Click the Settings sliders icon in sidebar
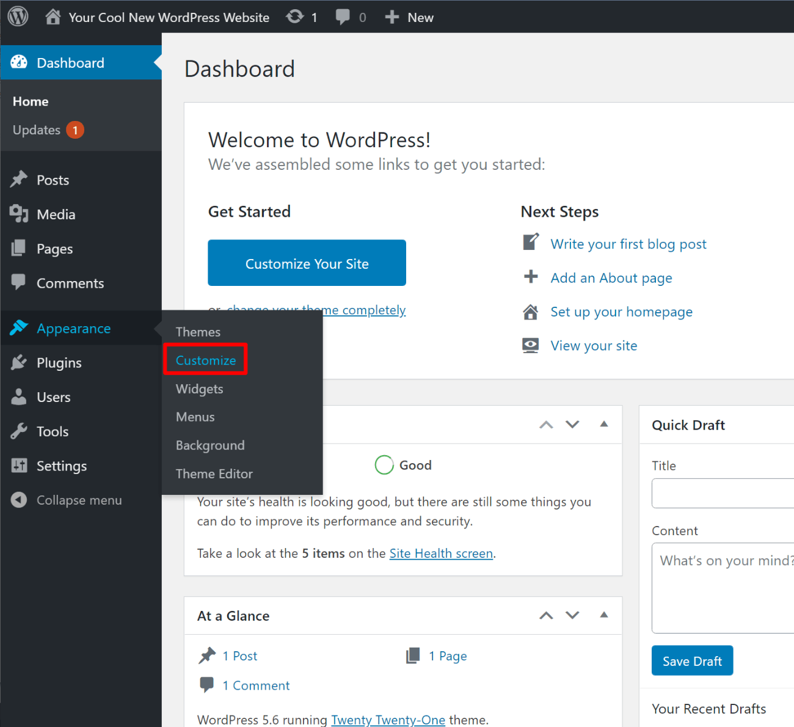Image resolution: width=794 pixels, height=727 pixels. click(19, 466)
